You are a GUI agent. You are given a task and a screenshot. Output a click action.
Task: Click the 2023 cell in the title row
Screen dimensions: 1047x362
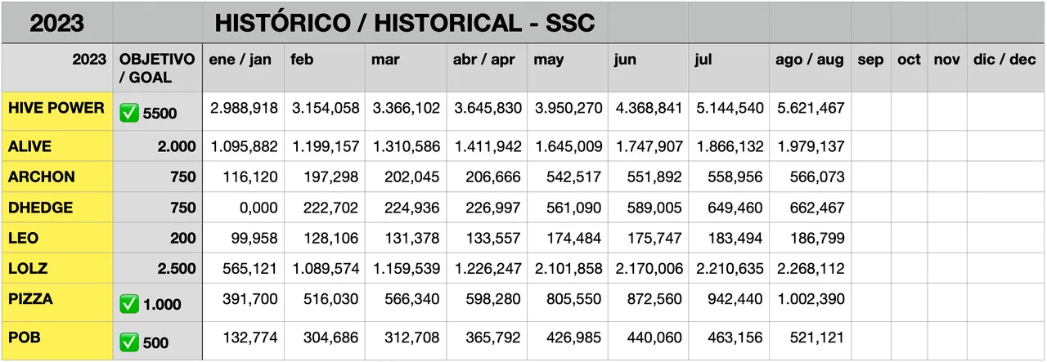pyautogui.click(x=57, y=23)
